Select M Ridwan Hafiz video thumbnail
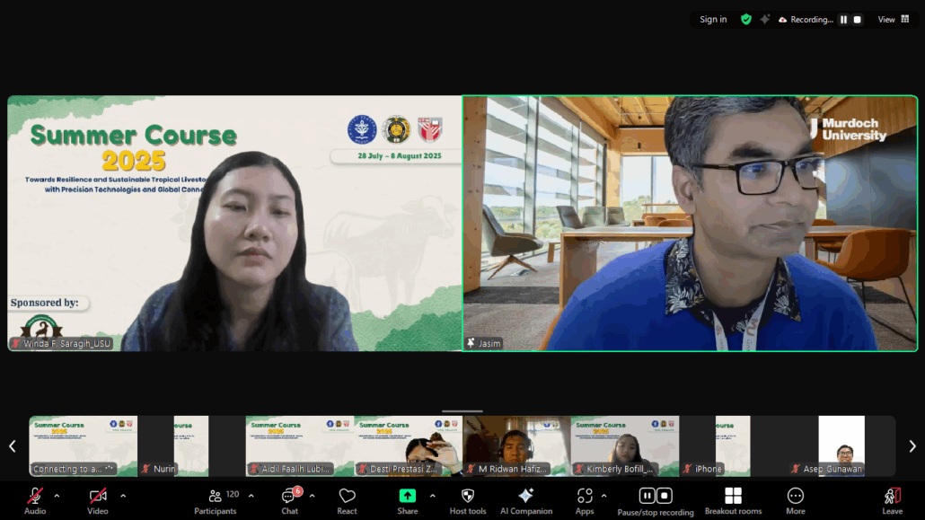 pyautogui.click(x=516, y=445)
